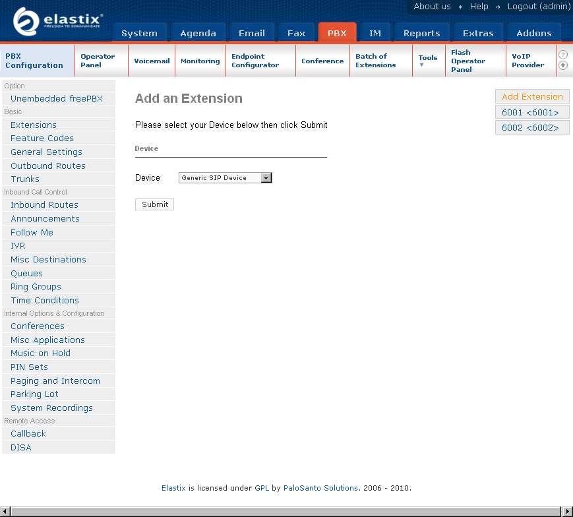Open the Extras tab

click(478, 33)
